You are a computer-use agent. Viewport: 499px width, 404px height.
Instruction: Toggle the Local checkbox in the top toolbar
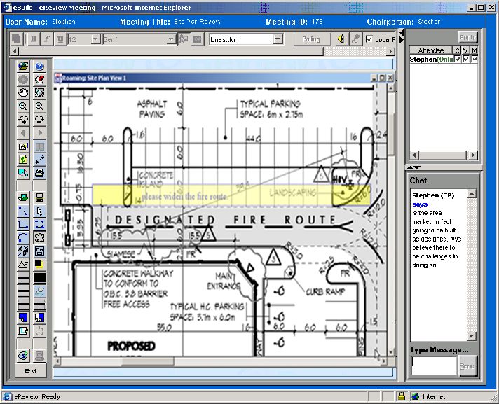[369, 39]
